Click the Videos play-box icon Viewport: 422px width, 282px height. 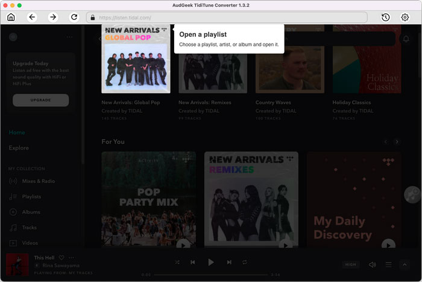coord(13,243)
